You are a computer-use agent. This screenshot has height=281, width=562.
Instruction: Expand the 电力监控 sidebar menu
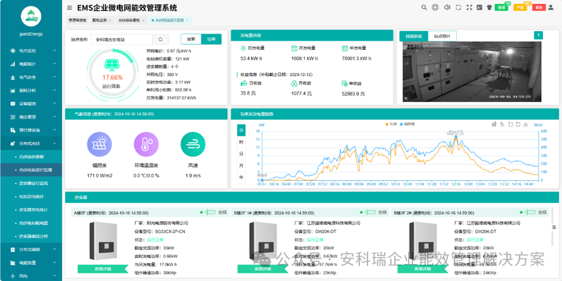pyautogui.click(x=31, y=51)
